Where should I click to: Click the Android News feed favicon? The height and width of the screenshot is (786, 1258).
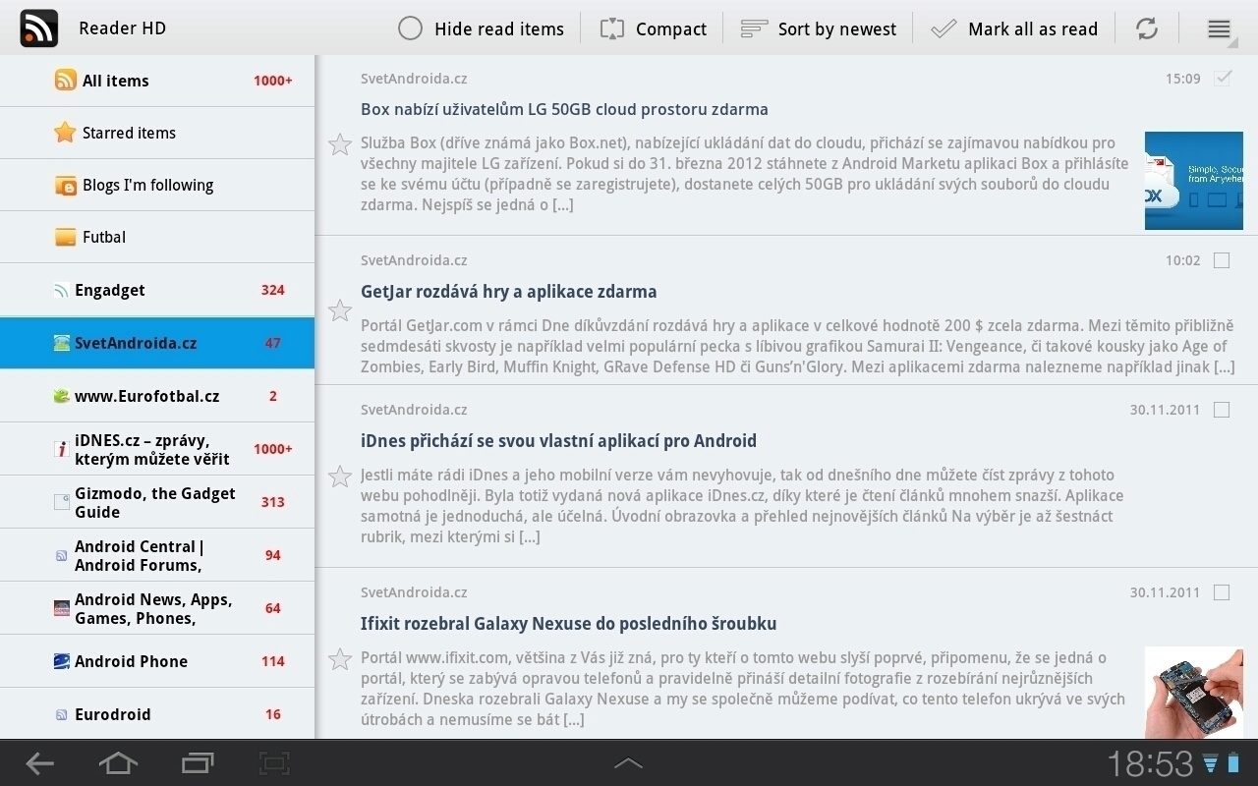click(x=61, y=608)
